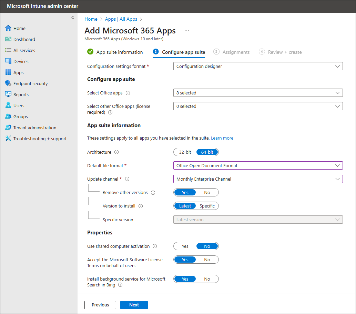Click the Reports icon in sidebar
The width and height of the screenshot is (356, 314).
pos(8,94)
